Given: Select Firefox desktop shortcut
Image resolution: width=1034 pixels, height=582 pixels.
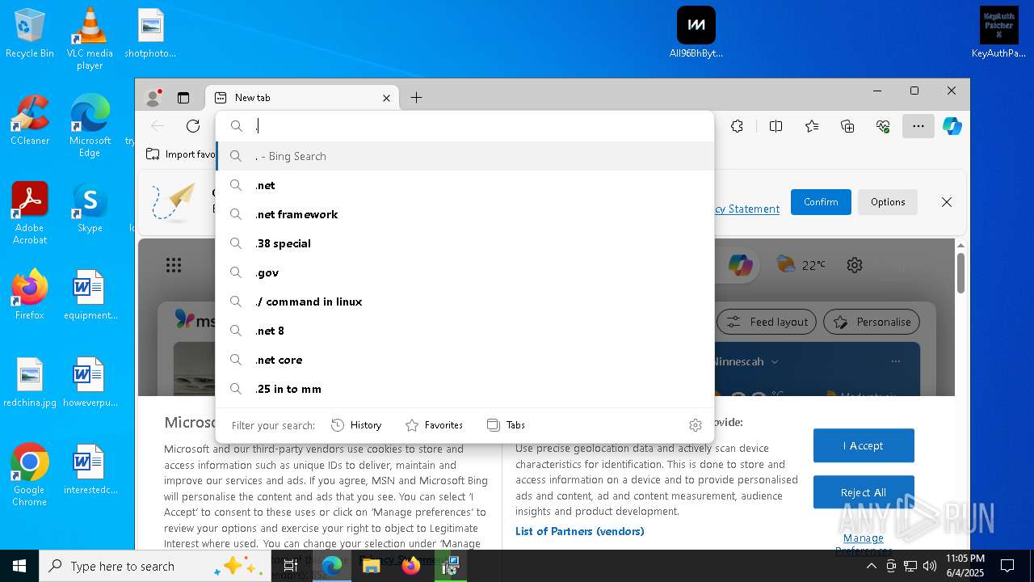Looking at the screenshot, I should click(30, 294).
